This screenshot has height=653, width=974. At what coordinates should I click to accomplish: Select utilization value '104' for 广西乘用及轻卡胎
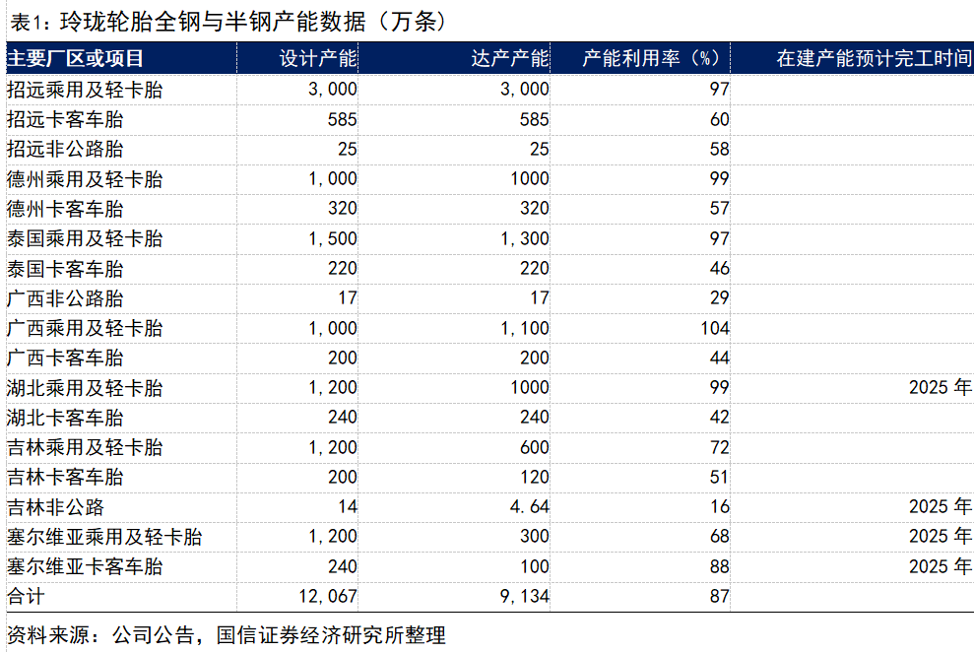pos(715,328)
